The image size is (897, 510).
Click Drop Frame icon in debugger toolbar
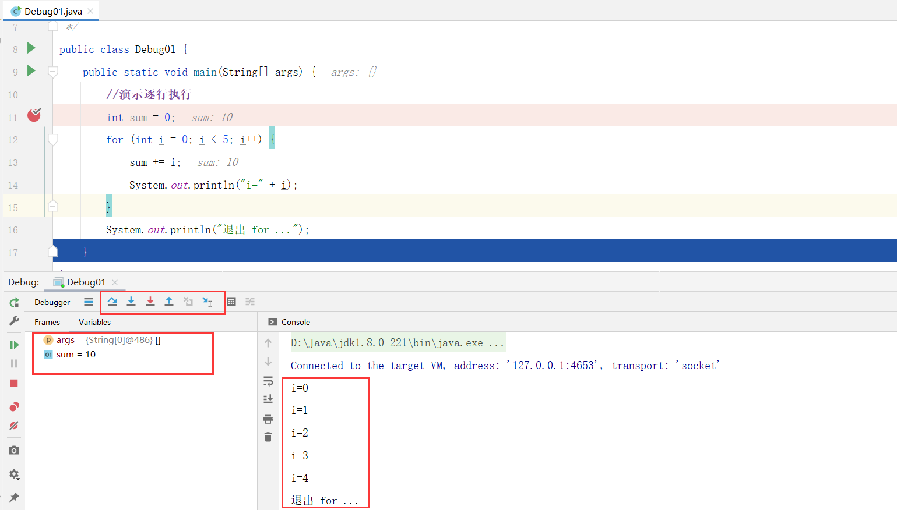[x=188, y=302]
